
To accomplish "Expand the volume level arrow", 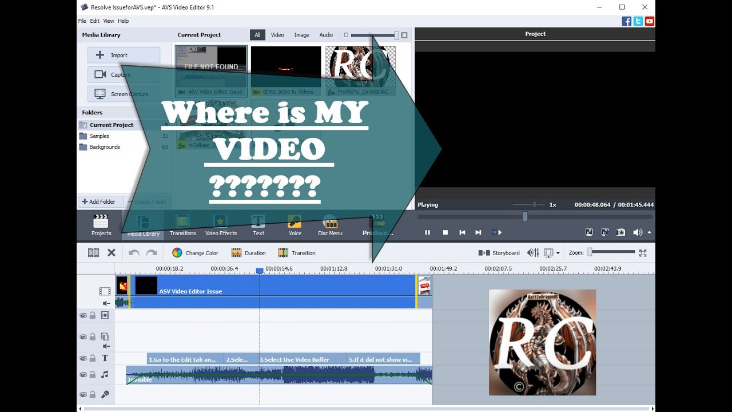I will (x=649, y=232).
